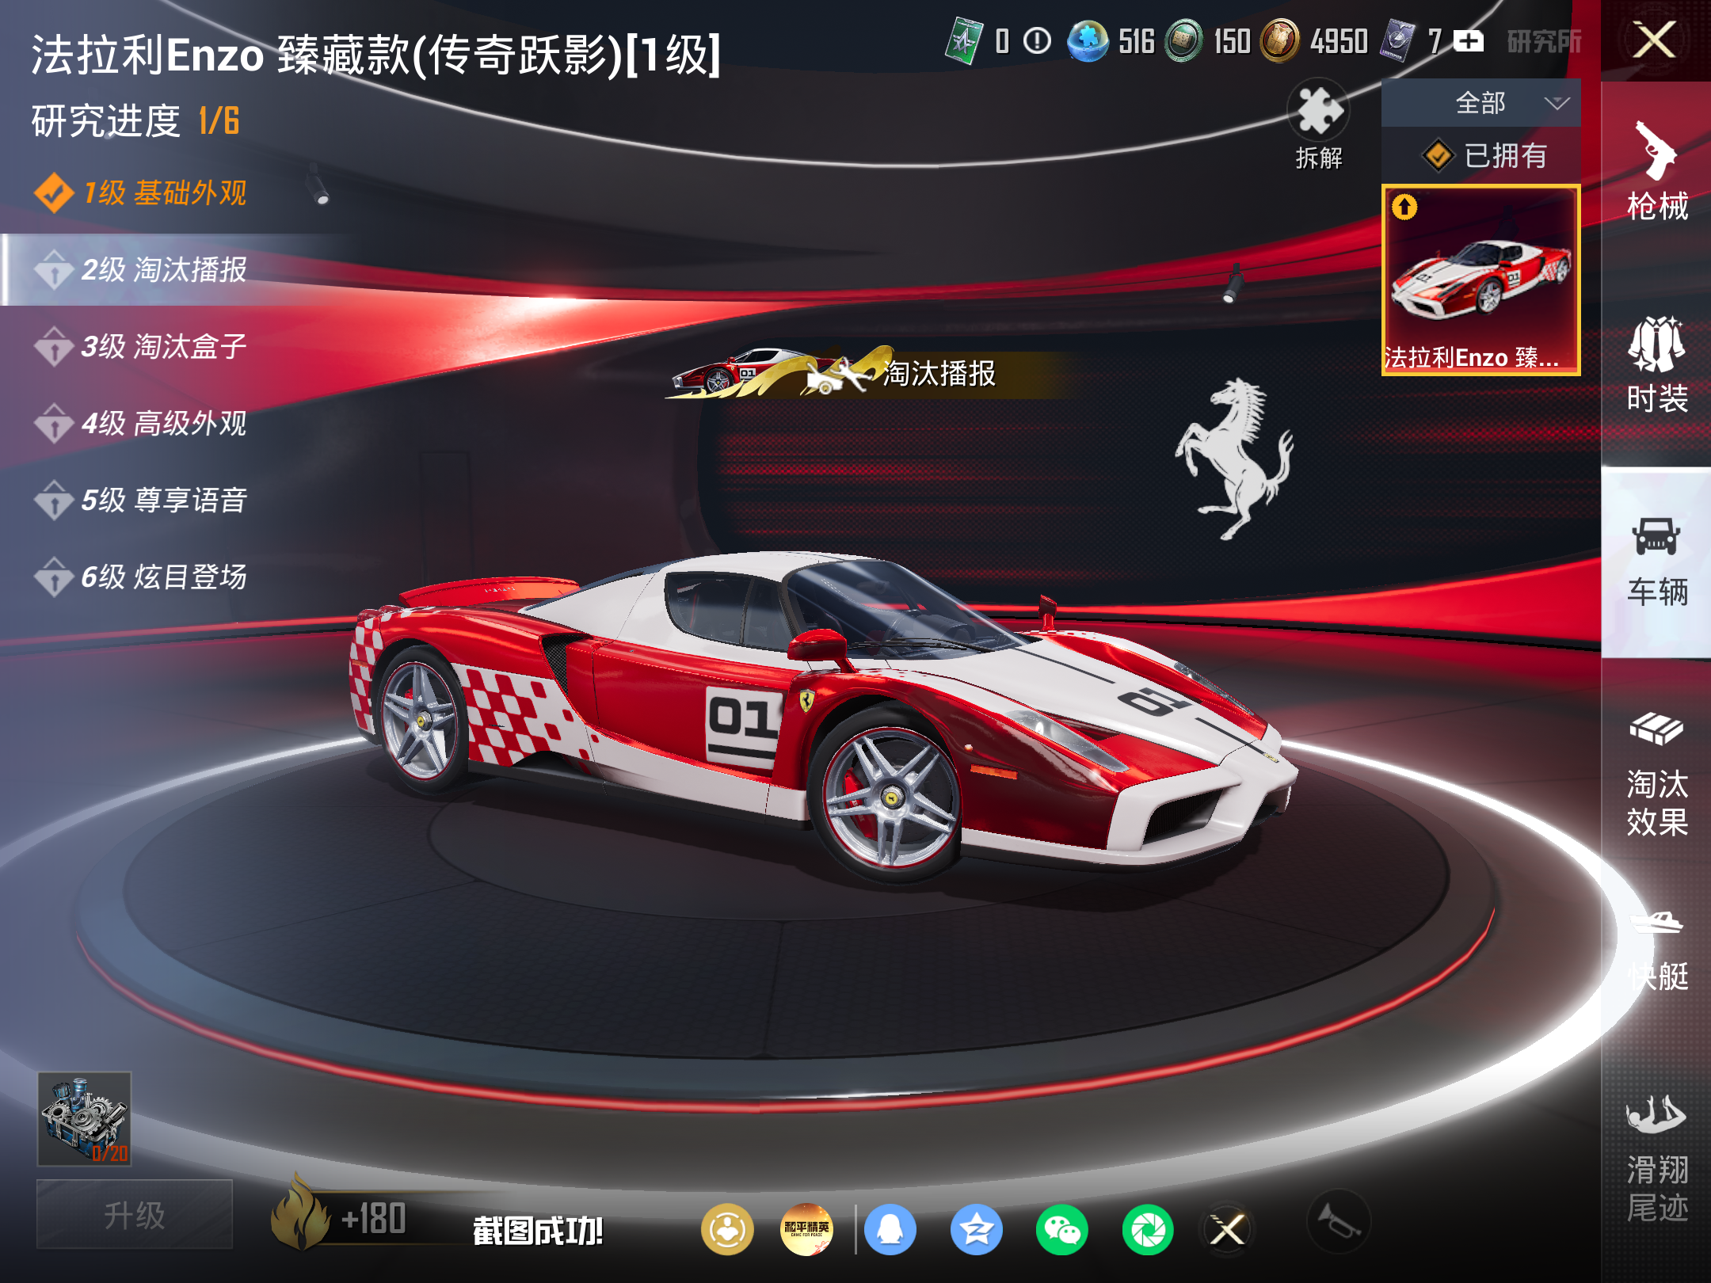Toggle the 已拥有 owned filter checkbox
Image resolution: width=1711 pixels, height=1283 pixels.
point(1439,156)
